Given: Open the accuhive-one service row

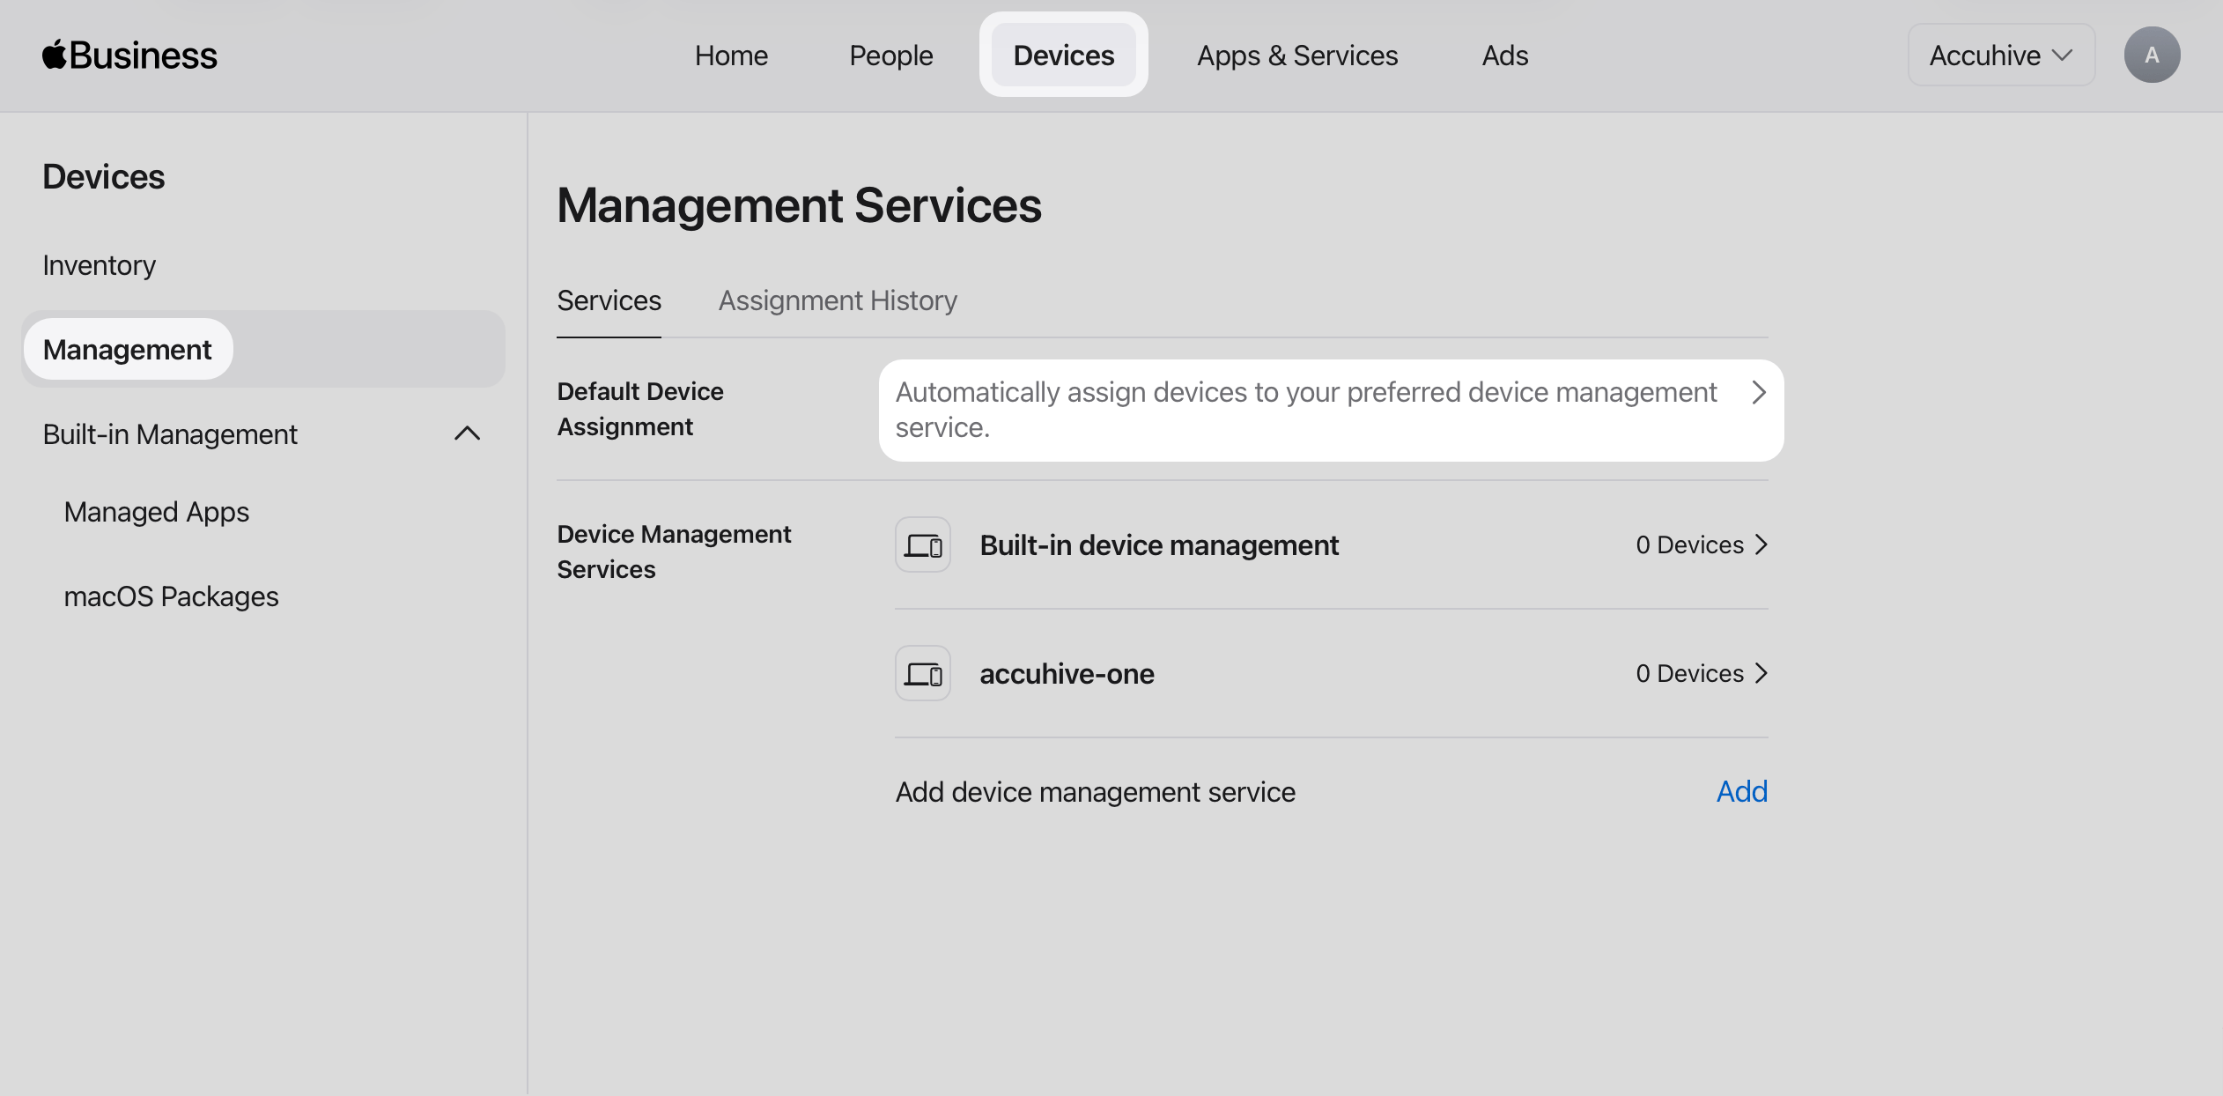Looking at the screenshot, I should [1331, 673].
